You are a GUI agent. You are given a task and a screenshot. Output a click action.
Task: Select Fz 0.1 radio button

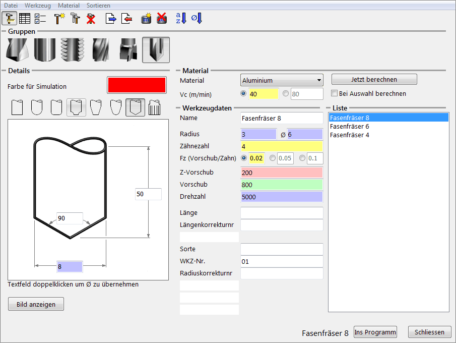point(302,158)
